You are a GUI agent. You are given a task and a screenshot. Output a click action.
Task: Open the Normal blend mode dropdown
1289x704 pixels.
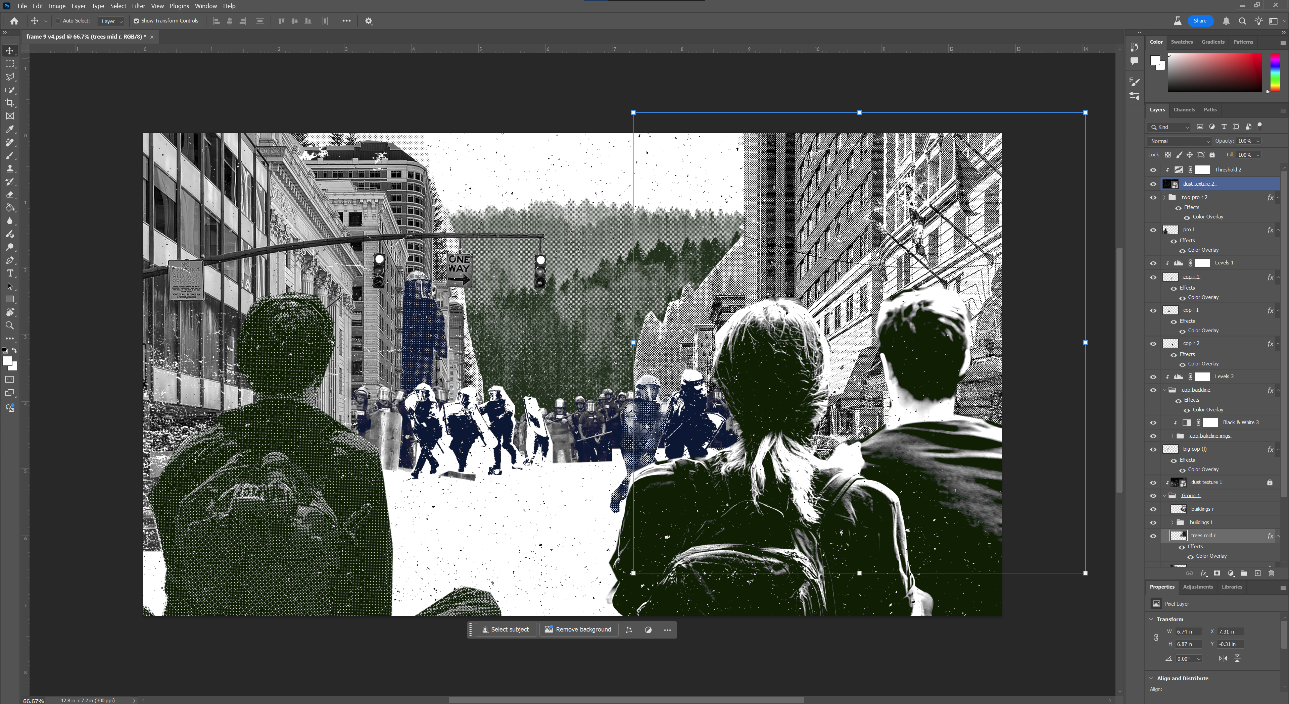tap(1179, 141)
